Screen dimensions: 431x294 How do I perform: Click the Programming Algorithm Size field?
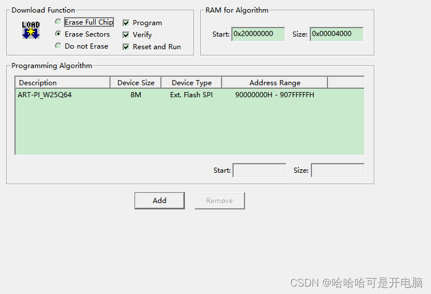(x=338, y=170)
